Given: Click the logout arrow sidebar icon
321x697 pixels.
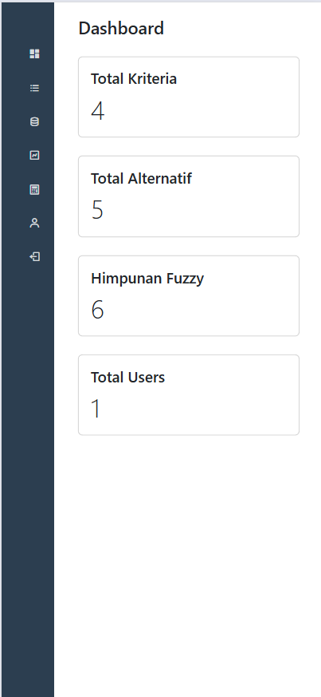Looking at the screenshot, I should 34,257.
